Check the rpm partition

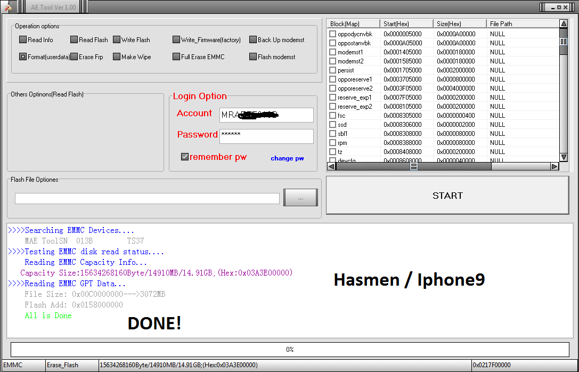333,143
